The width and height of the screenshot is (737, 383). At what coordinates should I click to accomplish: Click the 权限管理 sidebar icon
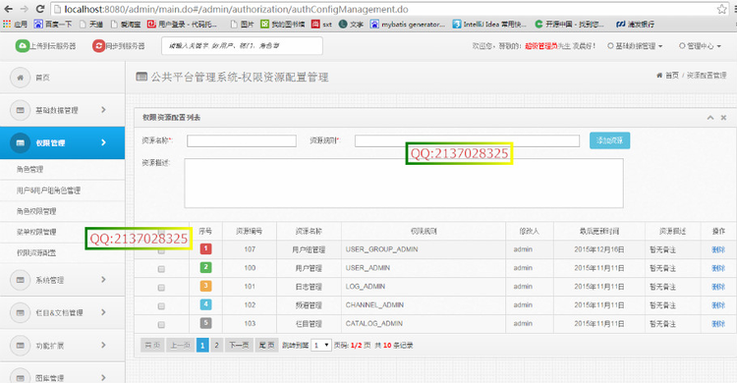[20, 142]
